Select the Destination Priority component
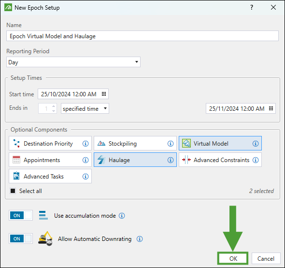The height and width of the screenshot is (268, 285). tap(50, 144)
